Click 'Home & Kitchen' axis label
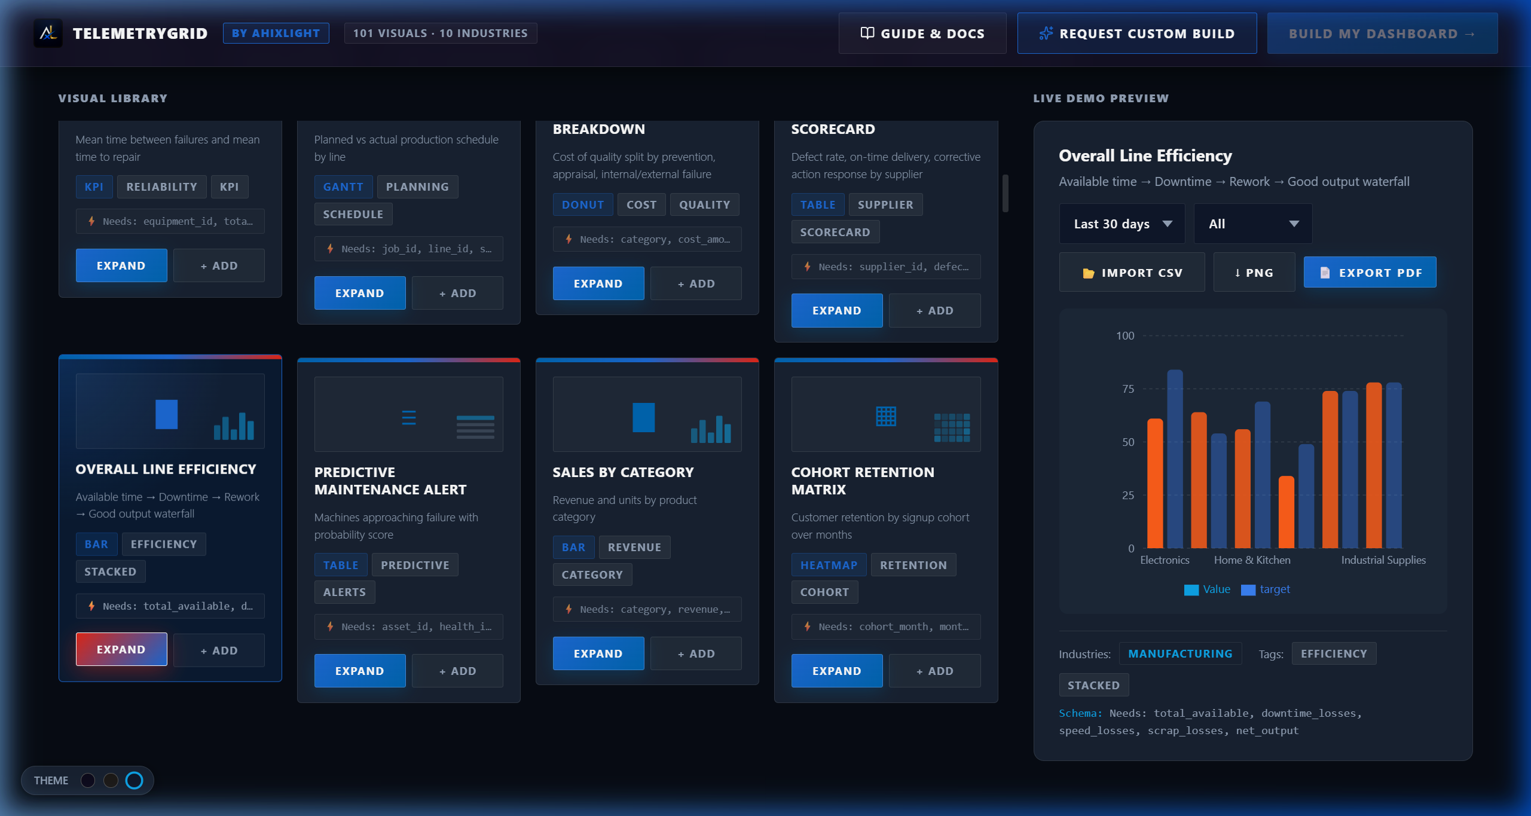 point(1252,560)
